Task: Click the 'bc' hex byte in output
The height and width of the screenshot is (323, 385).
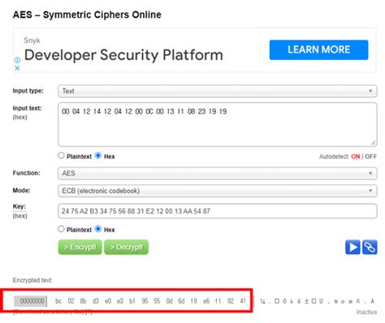Action: tap(58, 301)
